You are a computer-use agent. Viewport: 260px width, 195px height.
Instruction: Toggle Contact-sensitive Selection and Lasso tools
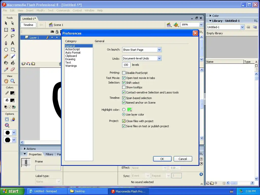tap(124, 92)
